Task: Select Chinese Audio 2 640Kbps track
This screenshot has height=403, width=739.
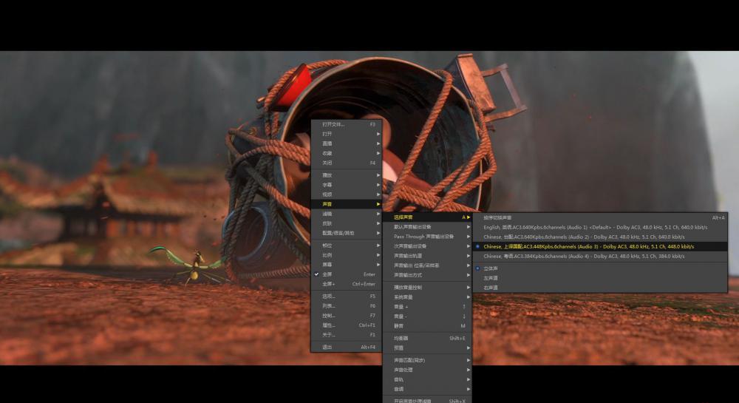Action: [x=600, y=237]
